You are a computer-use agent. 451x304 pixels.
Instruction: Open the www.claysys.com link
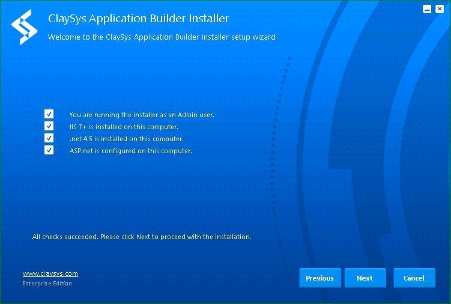pyautogui.click(x=50, y=273)
